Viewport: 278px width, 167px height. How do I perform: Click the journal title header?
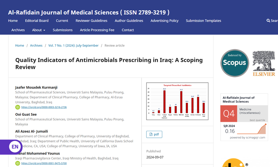(x=89, y=12)
